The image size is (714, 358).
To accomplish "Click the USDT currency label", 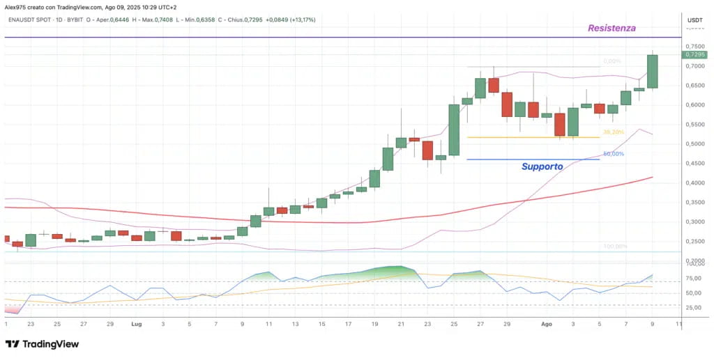I will [x=694, y=20].
